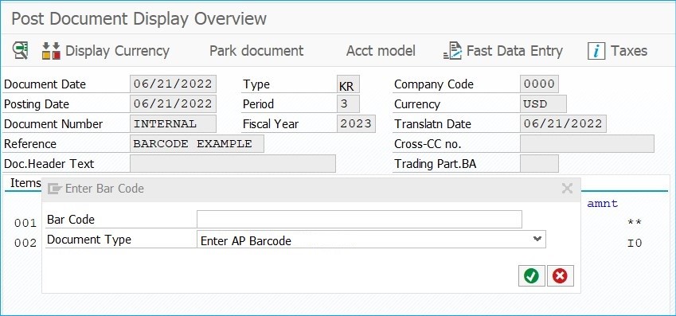Click Acct model in toolbar
Screen dimensions: 676x316
click(x=381, y=50)
